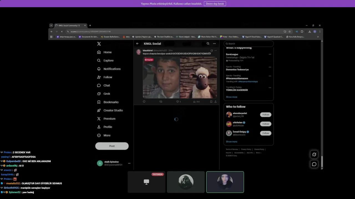Viewport: 355px width, 199px height.
Task: Open the boy's photo in the post
Action: (x=161, y=78)
